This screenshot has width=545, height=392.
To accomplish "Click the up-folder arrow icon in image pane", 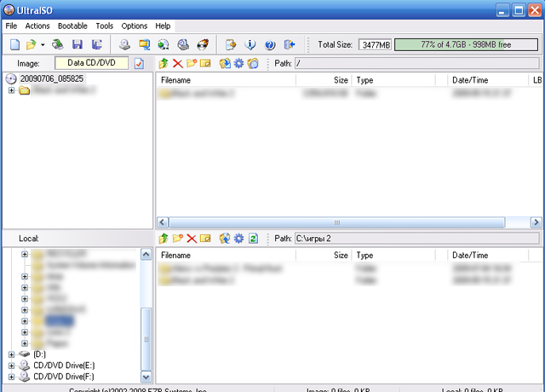I will pos(163,63).
